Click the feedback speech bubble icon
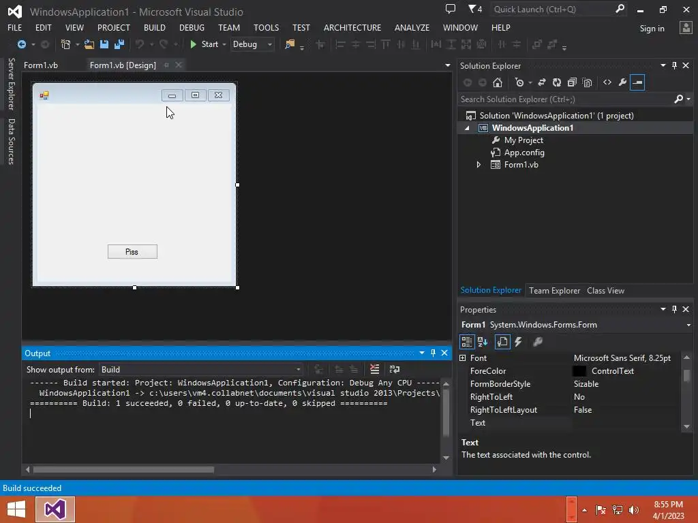 [x=451, y=8]
